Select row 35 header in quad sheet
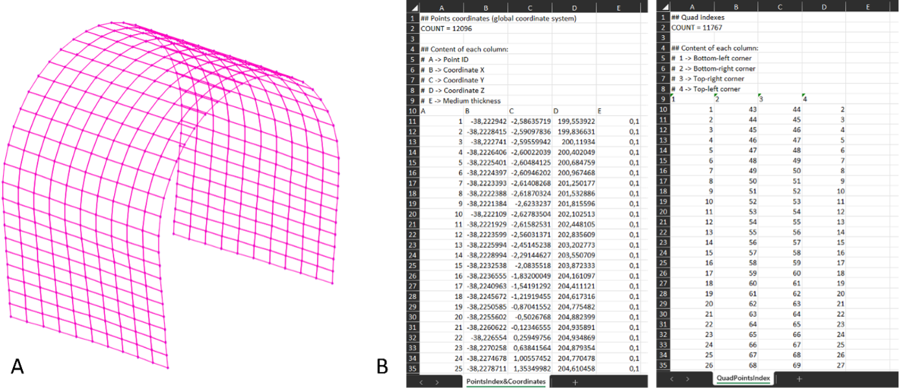This screenshot has height=389, width=901. click(x=663, y=365)
